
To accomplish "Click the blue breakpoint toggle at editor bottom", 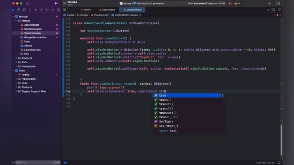I will (65, 163).
